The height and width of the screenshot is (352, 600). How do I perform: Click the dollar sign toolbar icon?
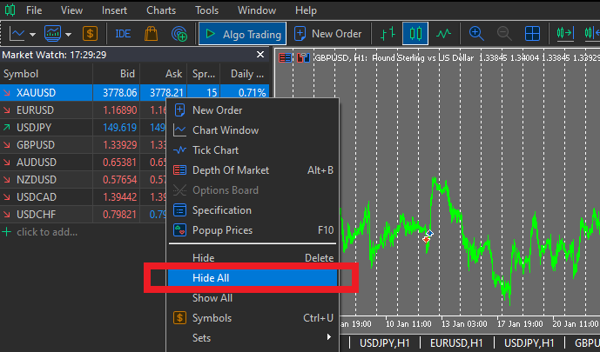91,34
